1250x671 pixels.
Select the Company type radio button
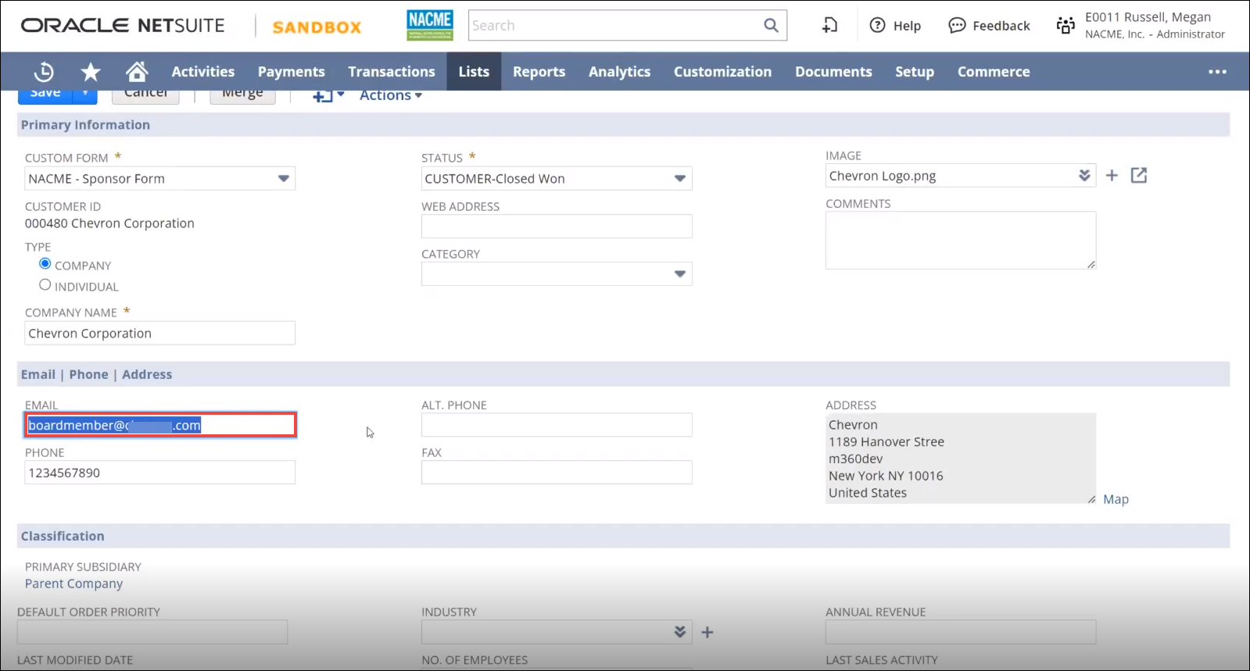click(45, 264)
